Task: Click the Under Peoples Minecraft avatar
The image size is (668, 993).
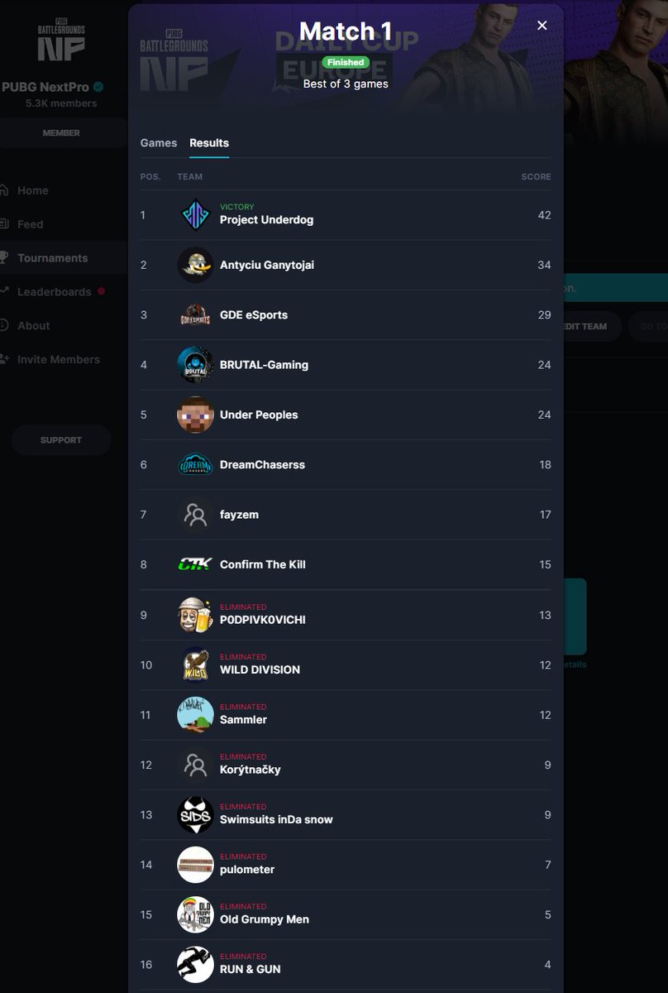Action: coord(195,415)
